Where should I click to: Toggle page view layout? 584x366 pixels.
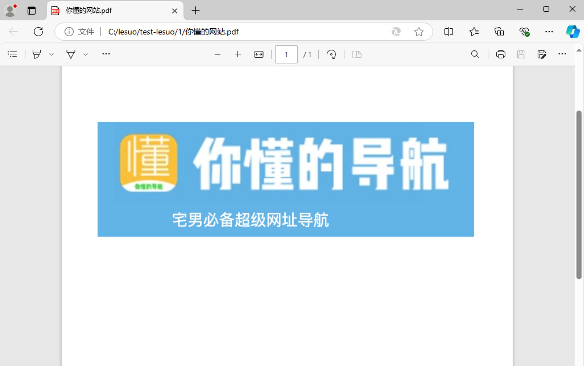pyautogui.click(x=357, y=54)
